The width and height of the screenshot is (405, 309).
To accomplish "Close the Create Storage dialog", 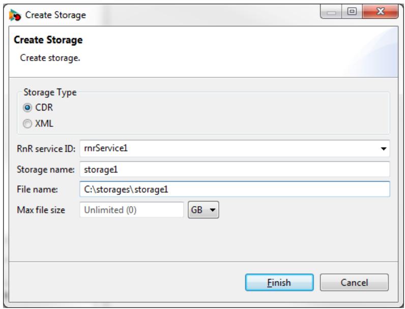I will 380,12.
